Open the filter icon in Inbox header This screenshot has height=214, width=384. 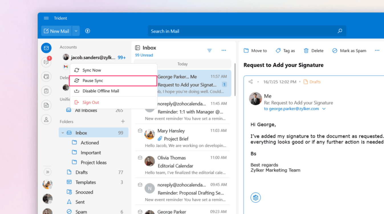(x=210, y=50)
